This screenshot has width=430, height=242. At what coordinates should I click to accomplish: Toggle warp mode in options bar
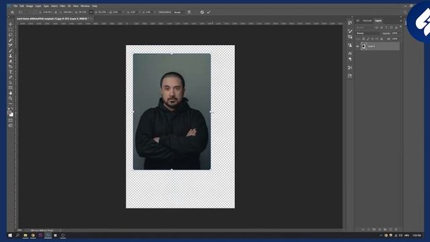click(x=189, y=12)
